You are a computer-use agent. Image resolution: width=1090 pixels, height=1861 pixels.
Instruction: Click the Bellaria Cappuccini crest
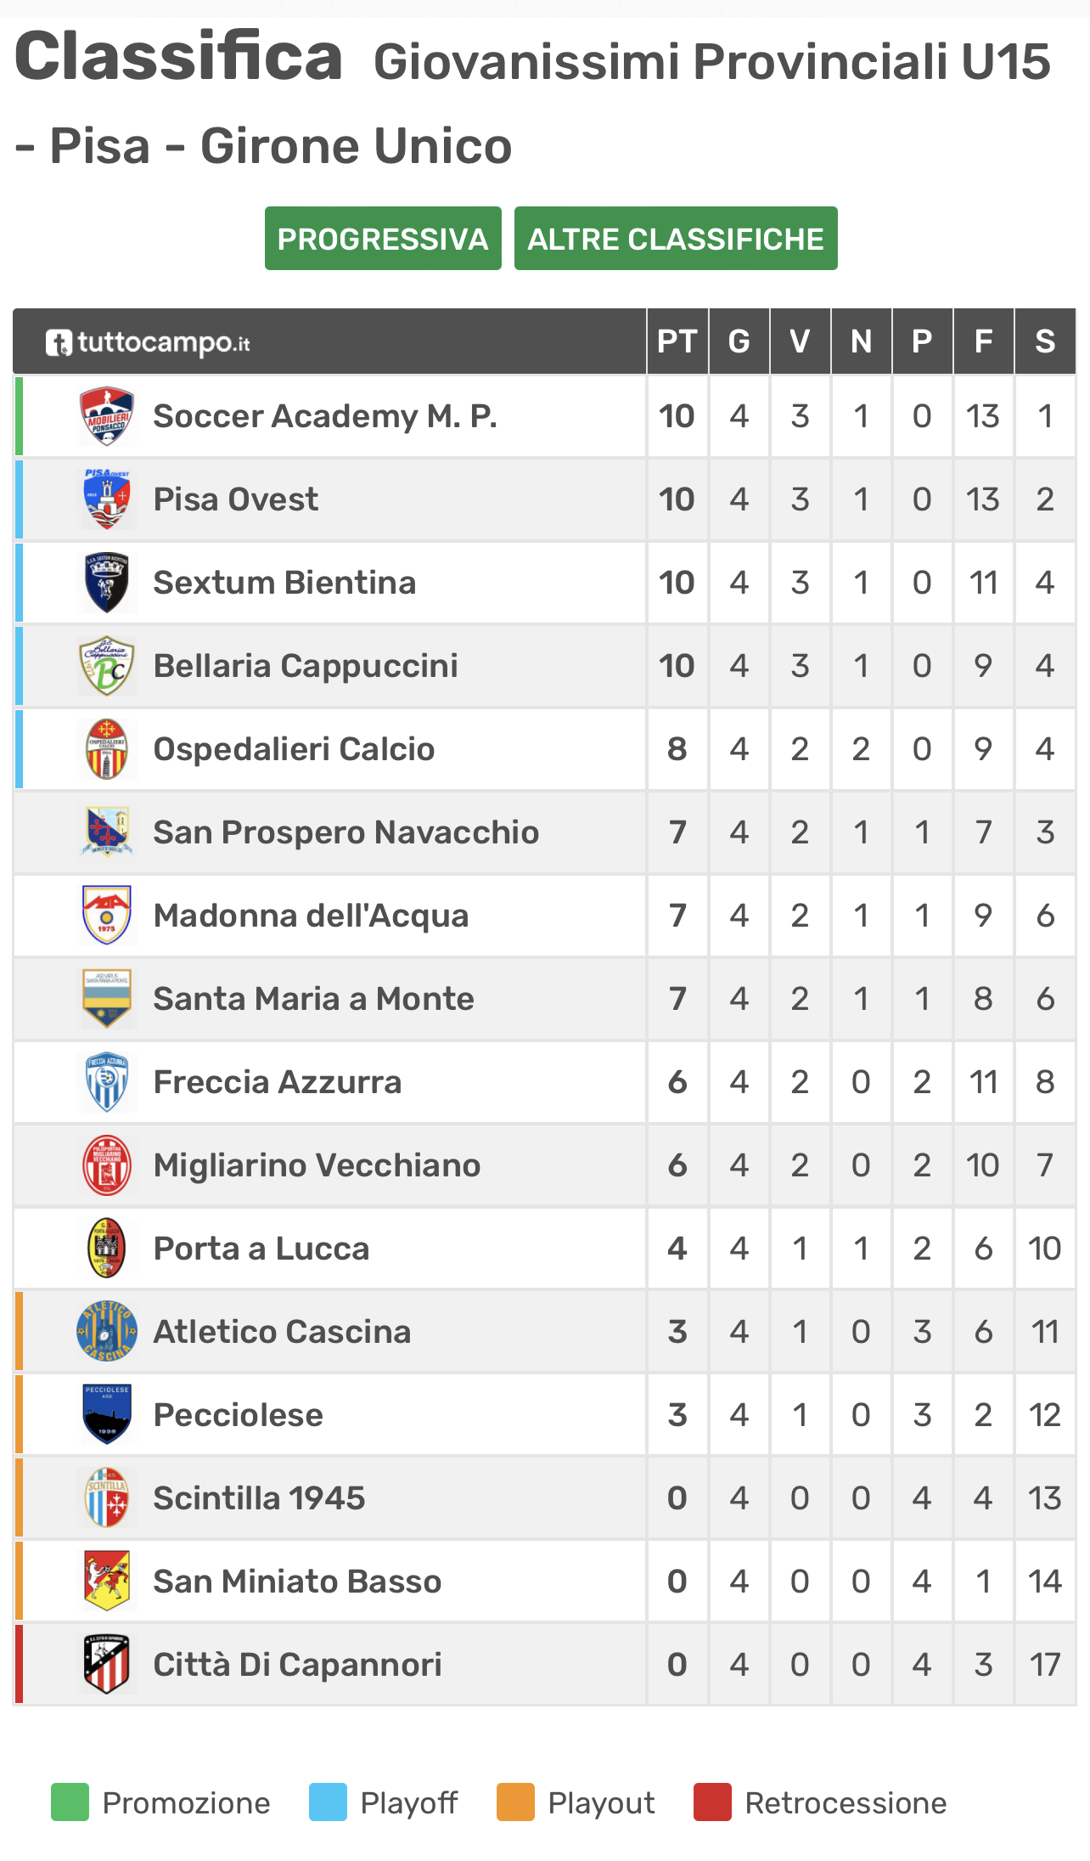click(x=106, y=666)
